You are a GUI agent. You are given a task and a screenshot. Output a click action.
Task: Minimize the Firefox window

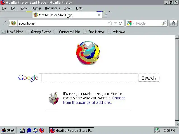pos(166,3)
